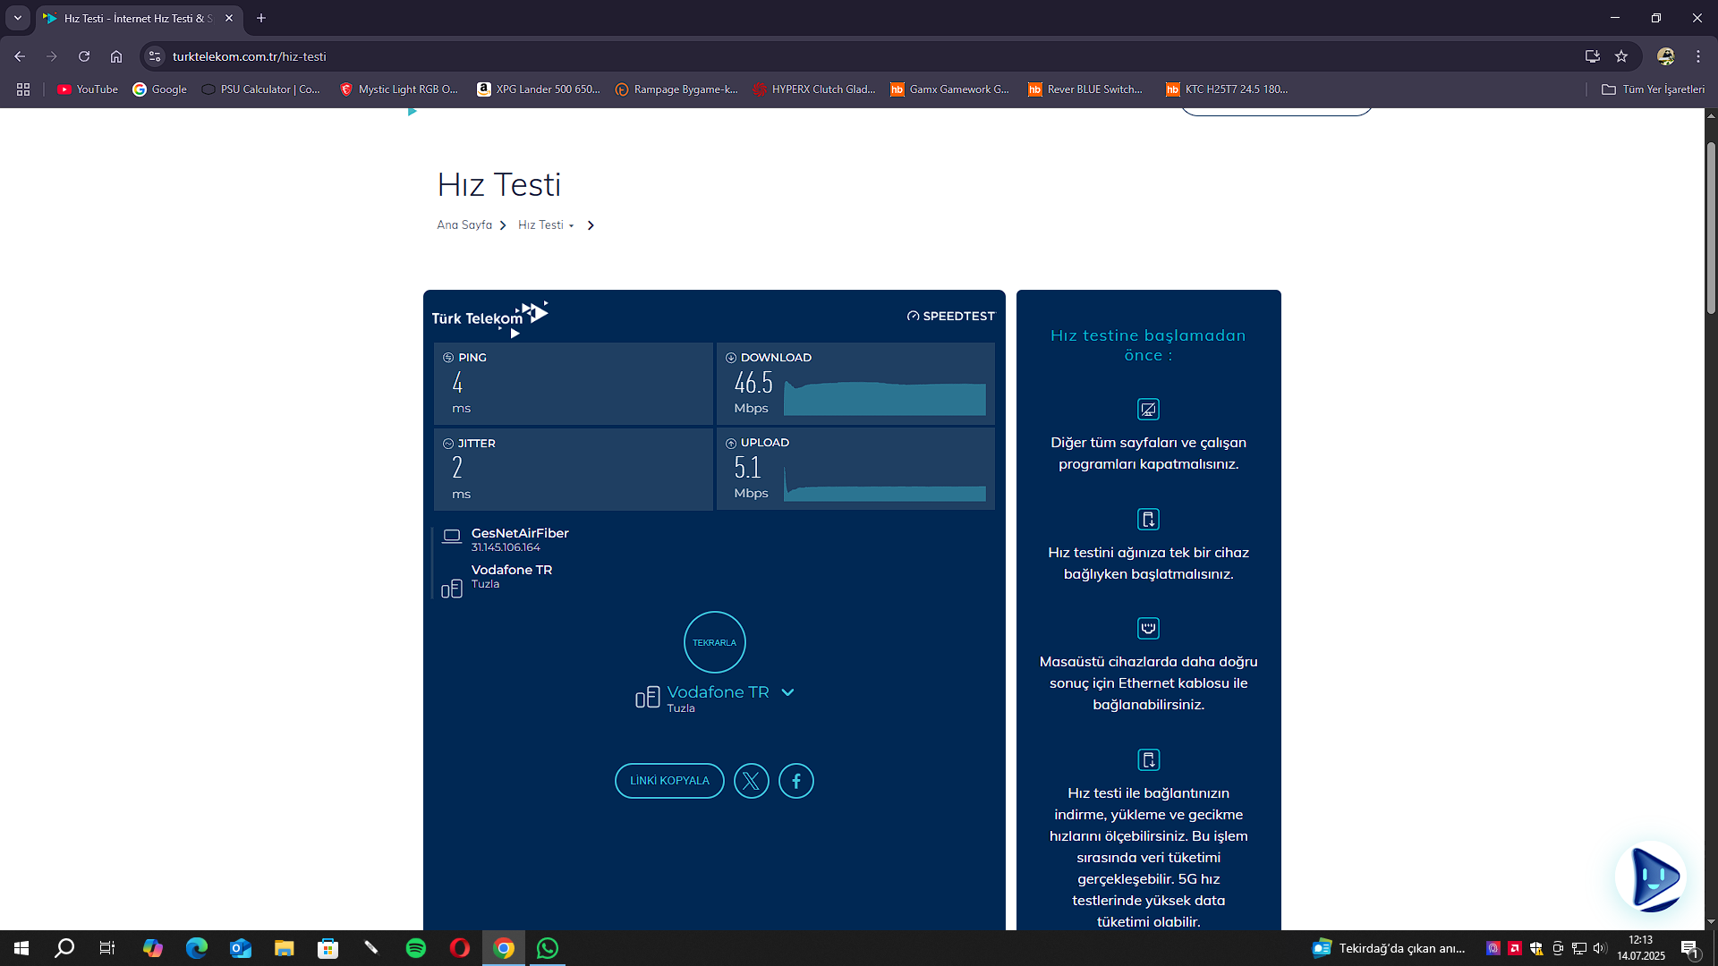The image size is (1718, 966).
Task: Share result via Facebook icon
Action: (795, 781)
